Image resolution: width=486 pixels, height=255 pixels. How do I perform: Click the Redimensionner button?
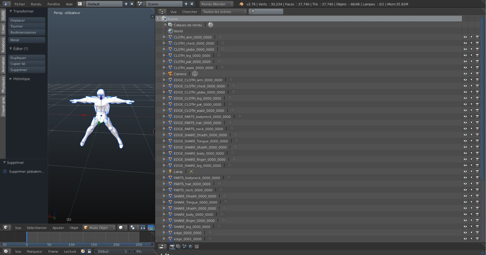tap(27, 33)
